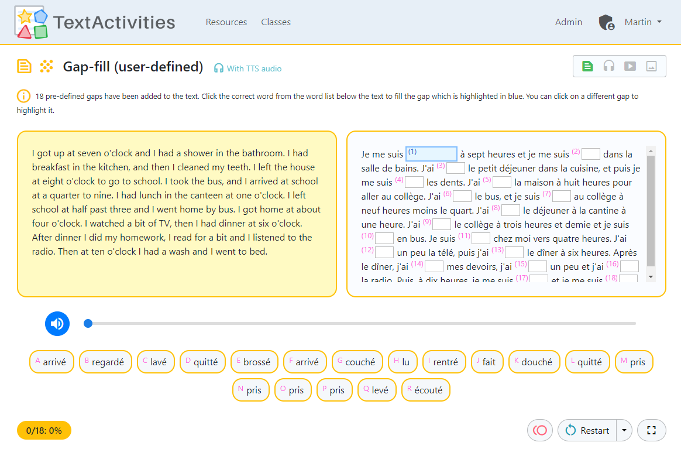Select gap number 5 before la maison

[x=501, y=181]
